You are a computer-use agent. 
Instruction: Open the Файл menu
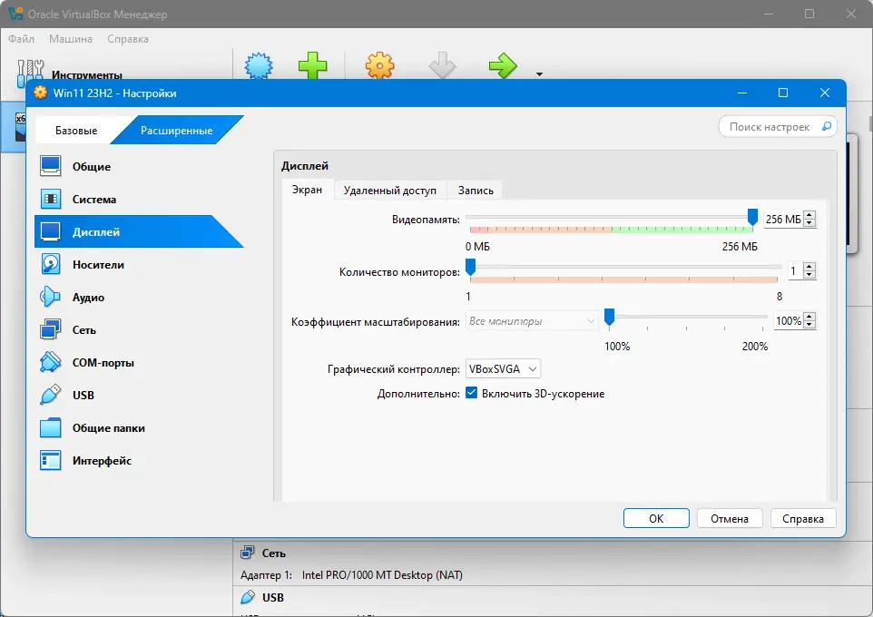21,38
